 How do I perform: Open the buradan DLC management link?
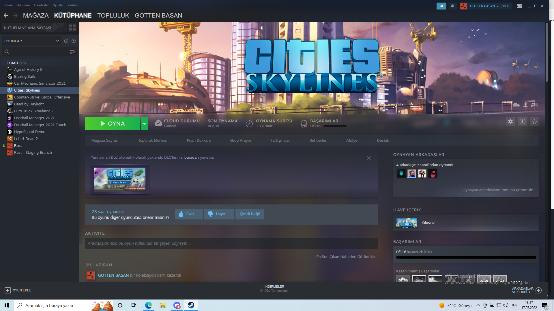tap(192, 157)
